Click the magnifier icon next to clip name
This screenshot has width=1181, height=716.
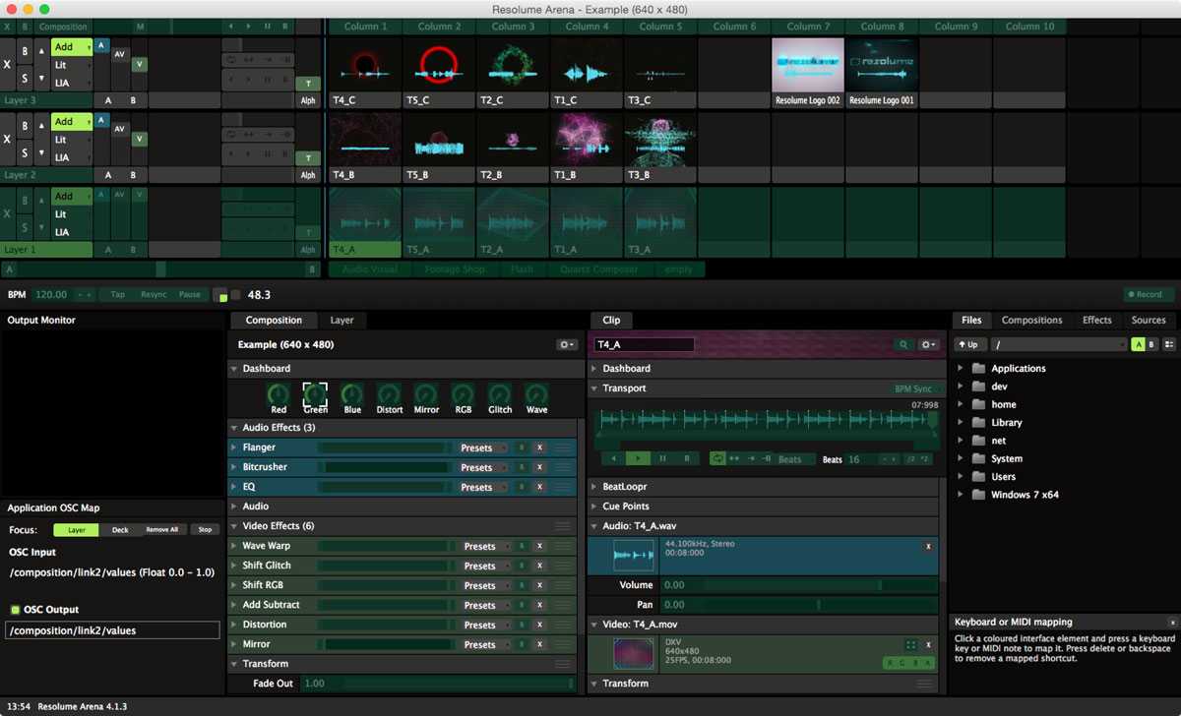pos(902,345)
